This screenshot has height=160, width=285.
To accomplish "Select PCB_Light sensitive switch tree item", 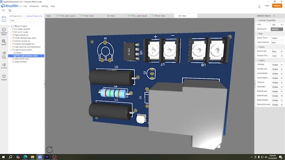I will coord(26,56).
